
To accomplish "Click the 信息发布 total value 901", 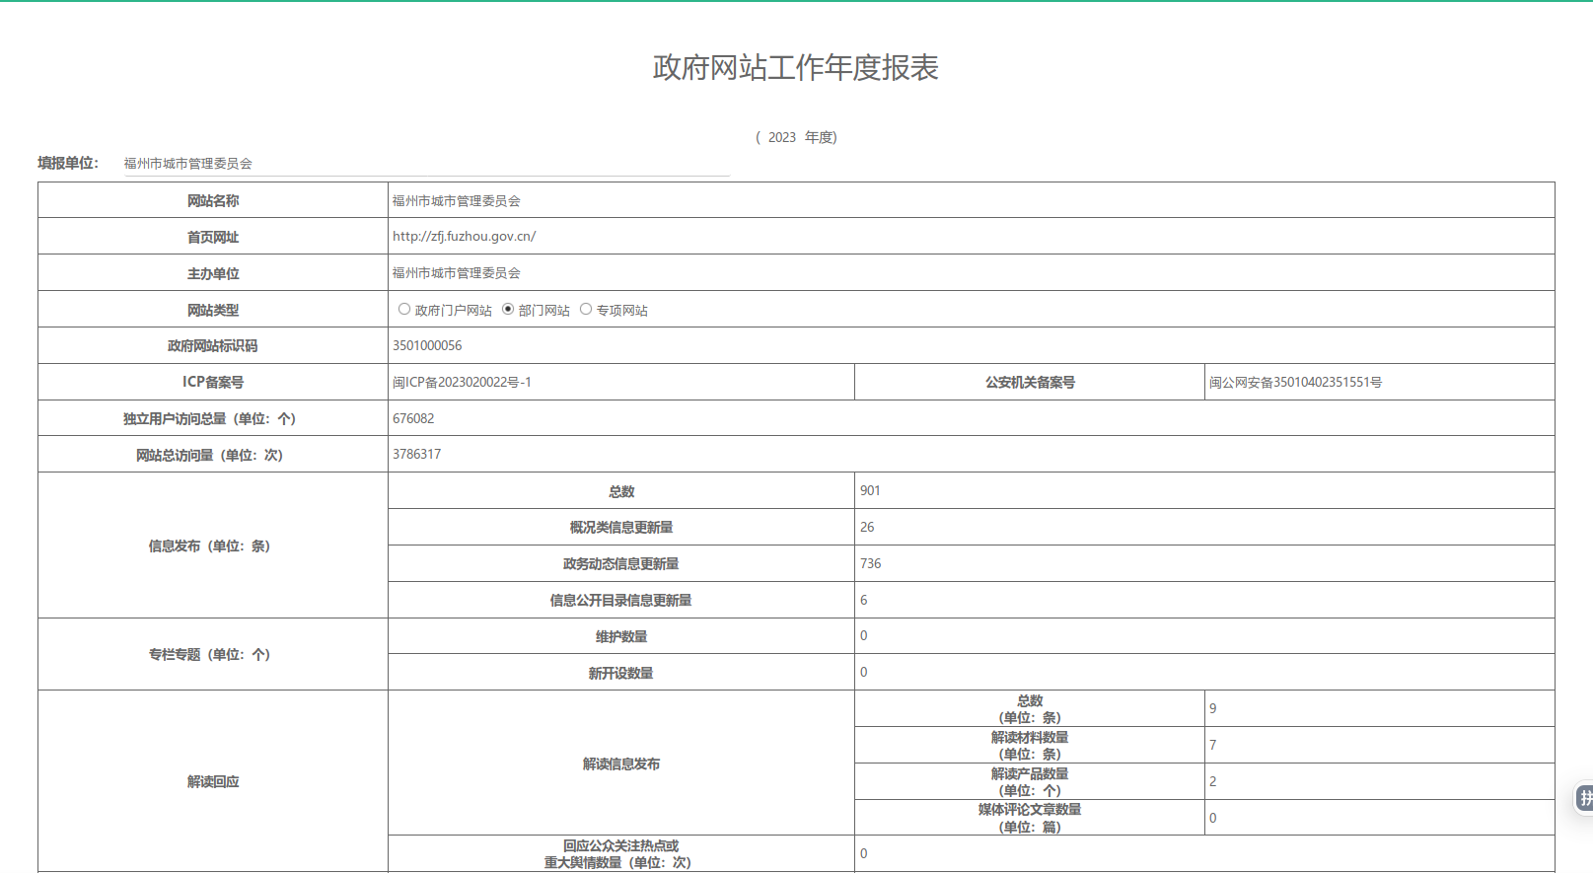I will point(870,491).
